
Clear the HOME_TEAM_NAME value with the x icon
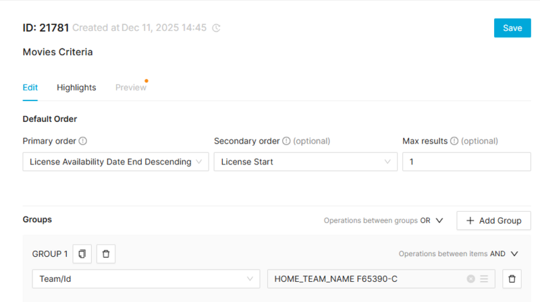(x=470, y=279)
